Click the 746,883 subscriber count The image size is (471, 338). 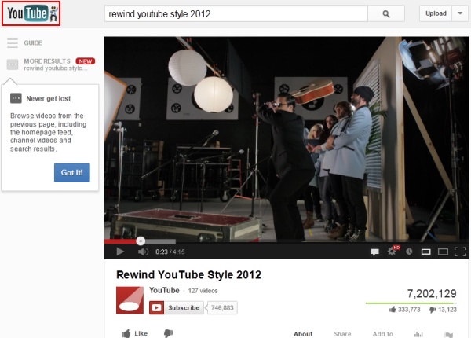click(222, 307)
